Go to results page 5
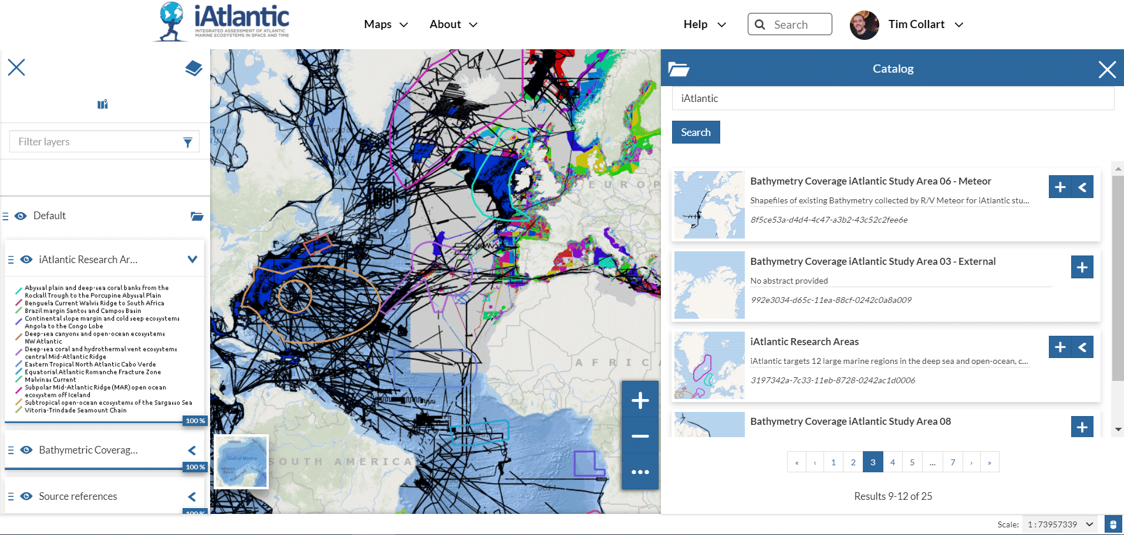 pos(912,462)
